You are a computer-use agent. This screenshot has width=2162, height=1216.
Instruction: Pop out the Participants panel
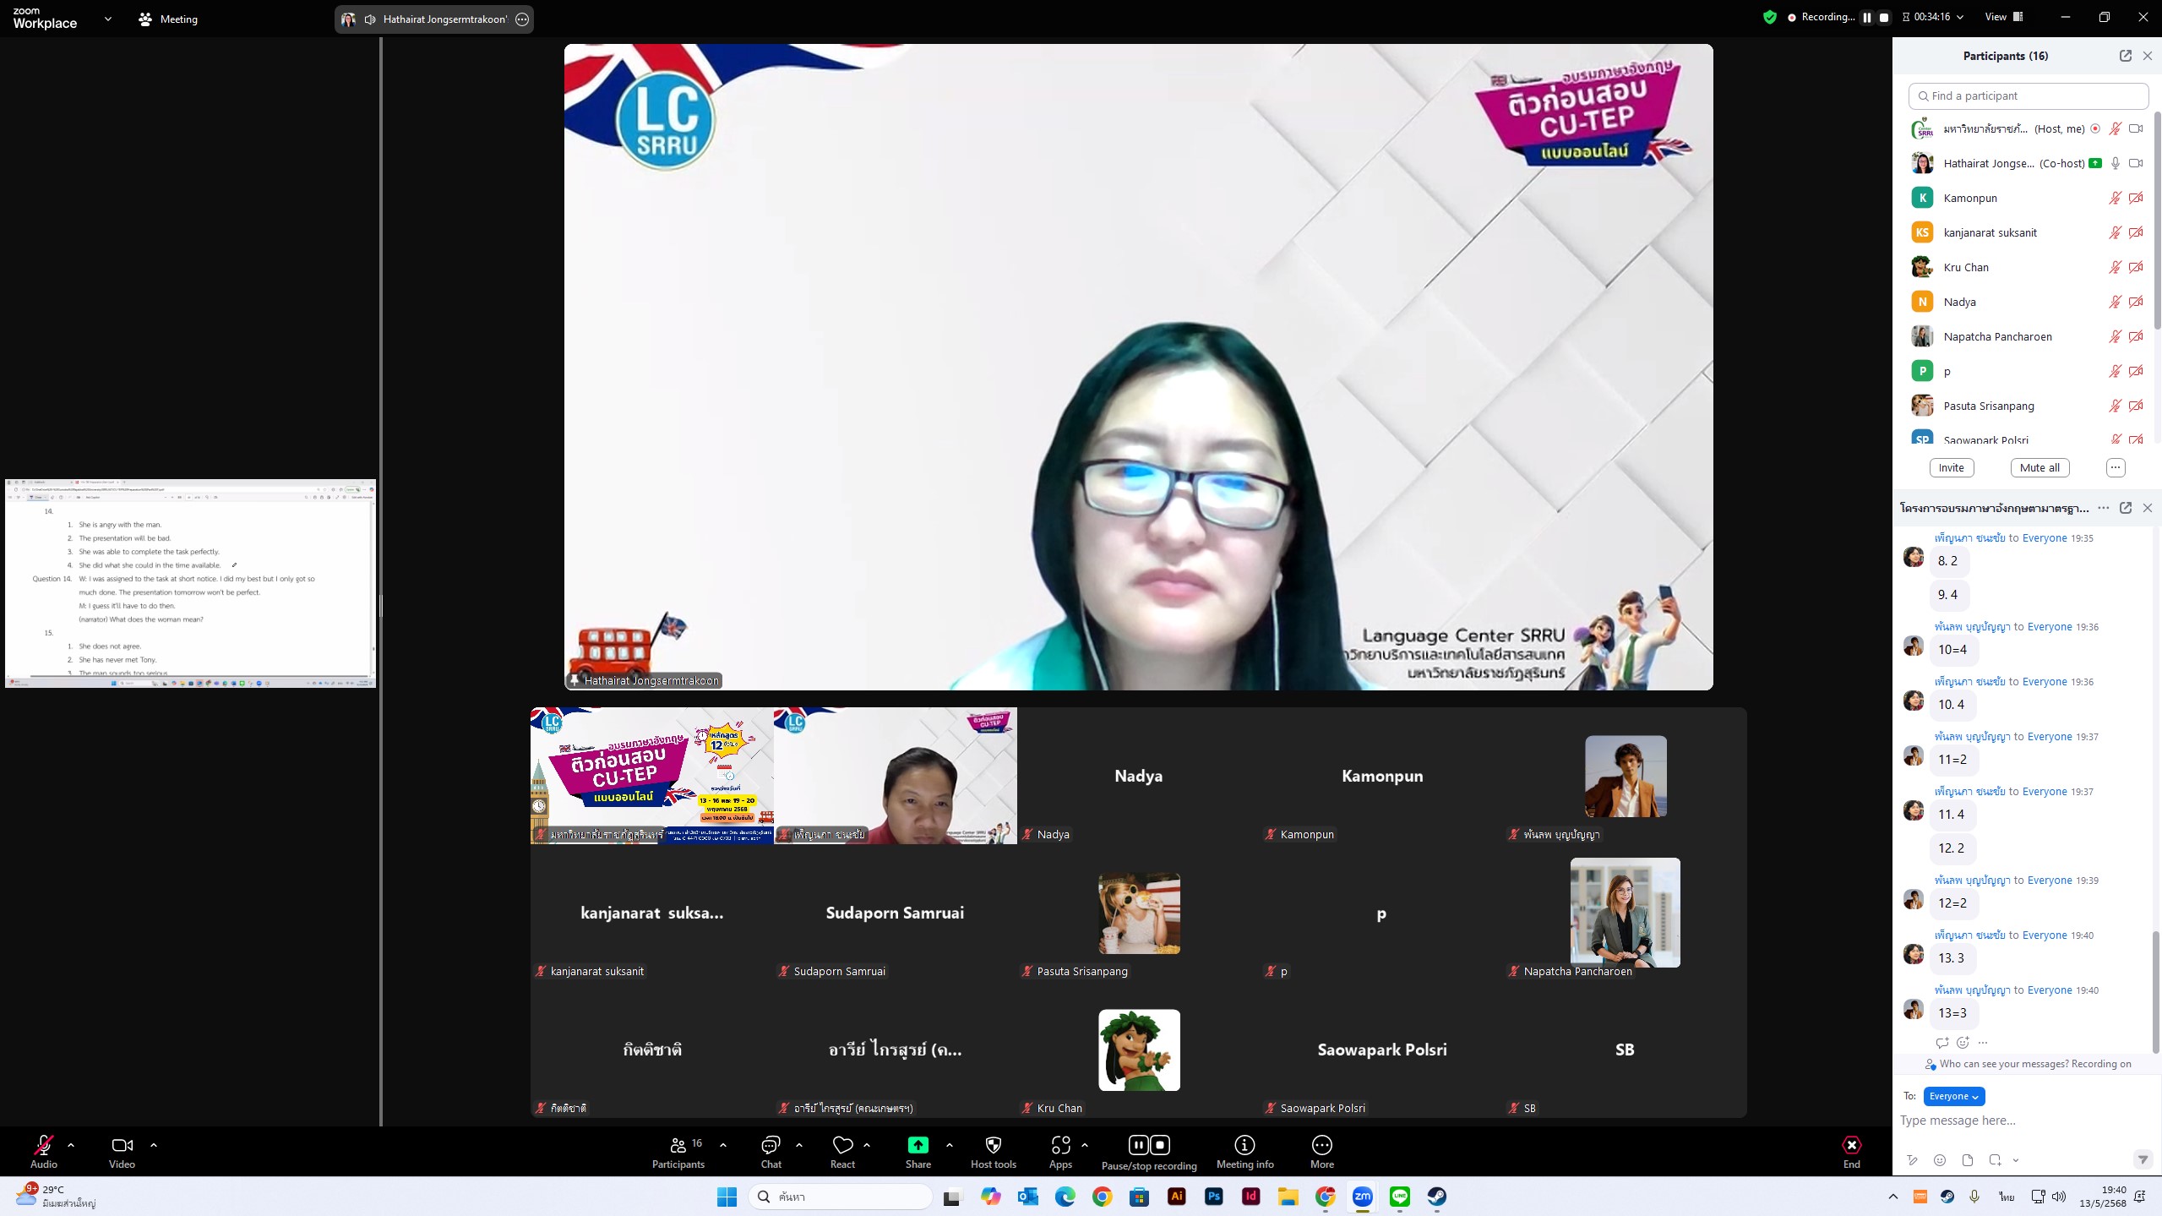[x=2125, y=56]
